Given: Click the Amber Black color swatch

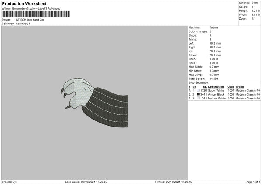Looking at the screenshot, I should pos(198,94).
